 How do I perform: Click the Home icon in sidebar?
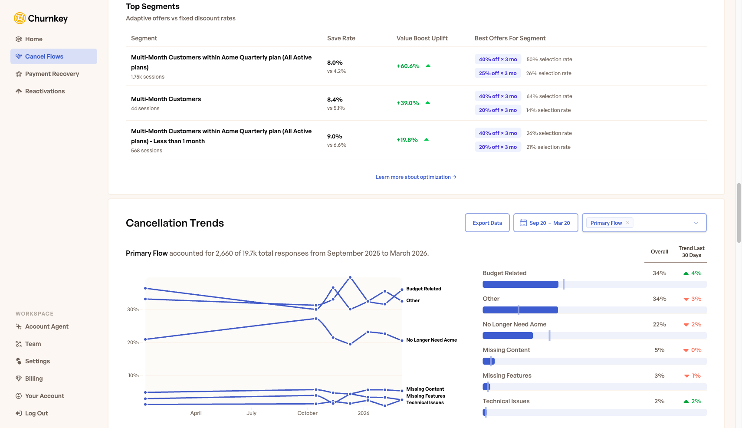point(19,39)
